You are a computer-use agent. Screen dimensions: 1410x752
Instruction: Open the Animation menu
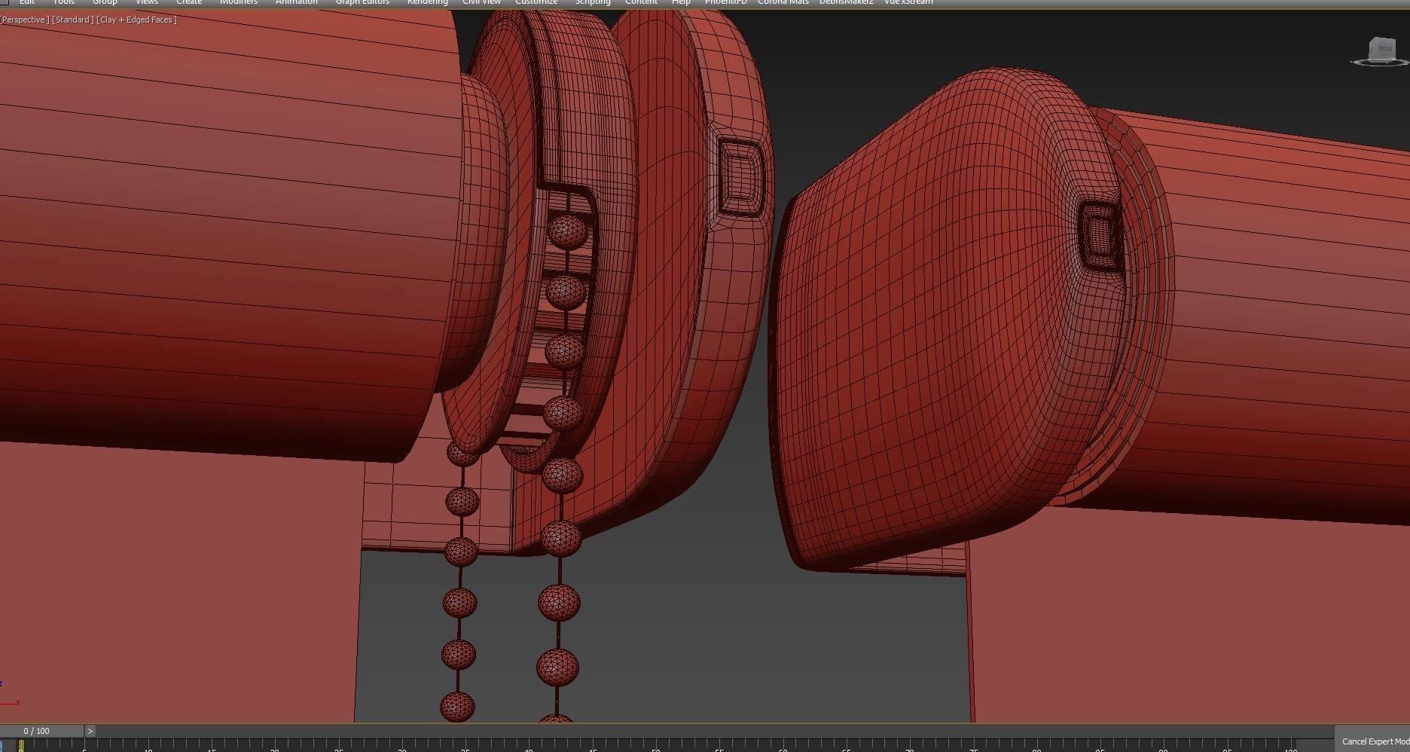pos(296,2)
